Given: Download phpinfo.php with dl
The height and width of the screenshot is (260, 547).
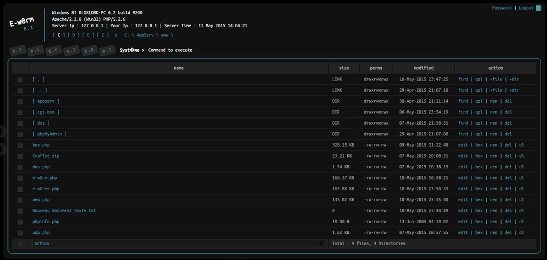Looking at the screenshot, I should (x=521, y=222).
